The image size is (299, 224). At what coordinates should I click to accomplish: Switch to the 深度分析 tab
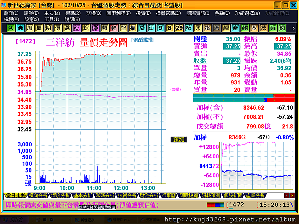60,195
